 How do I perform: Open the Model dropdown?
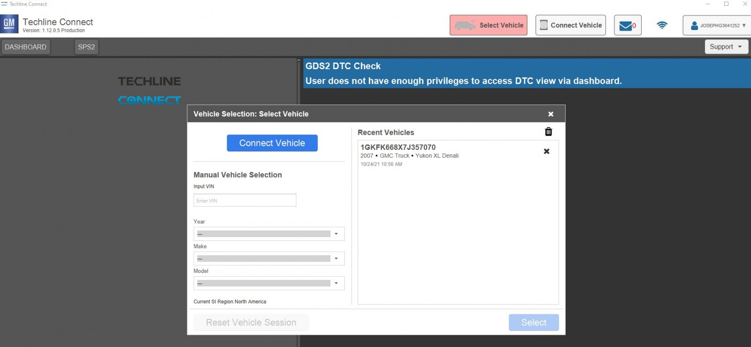tap(269, 283)
